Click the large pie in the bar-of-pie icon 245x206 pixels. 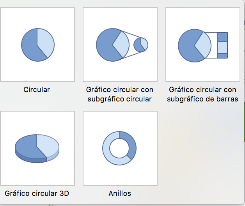[x=195, y=46]
